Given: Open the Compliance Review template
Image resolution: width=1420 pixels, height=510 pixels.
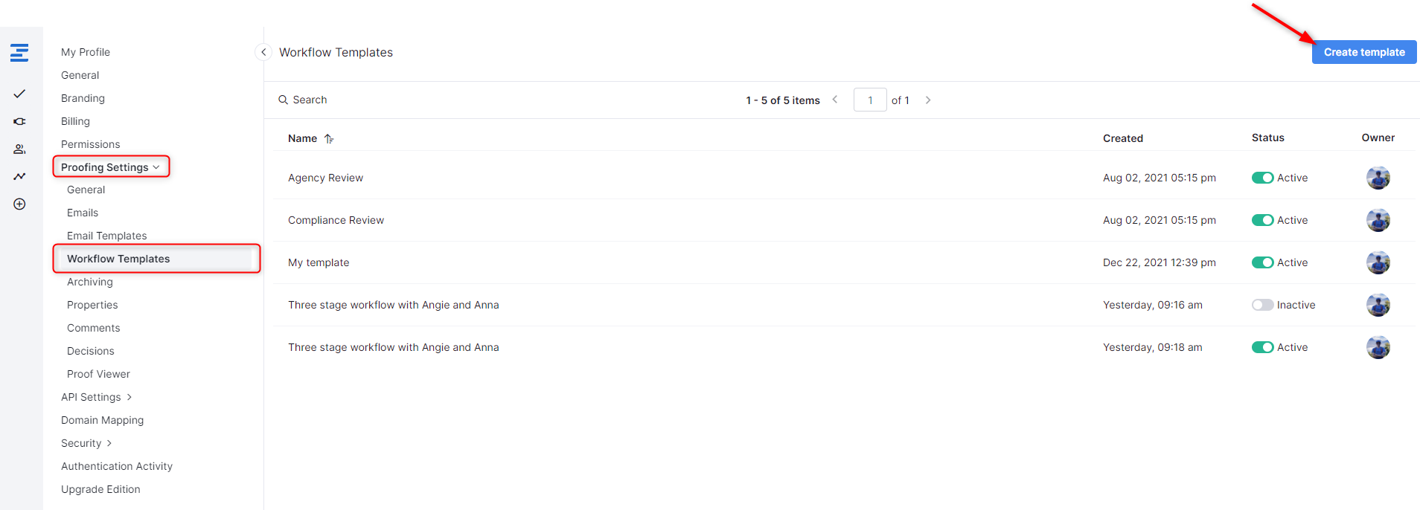Looking at the screenshot, I should click(x=336, y=220).
